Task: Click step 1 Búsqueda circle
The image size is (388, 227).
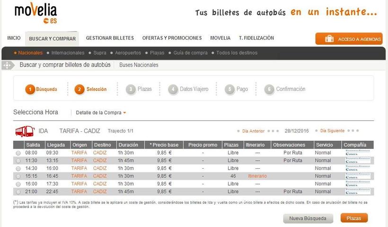Action: coord(30,89)
